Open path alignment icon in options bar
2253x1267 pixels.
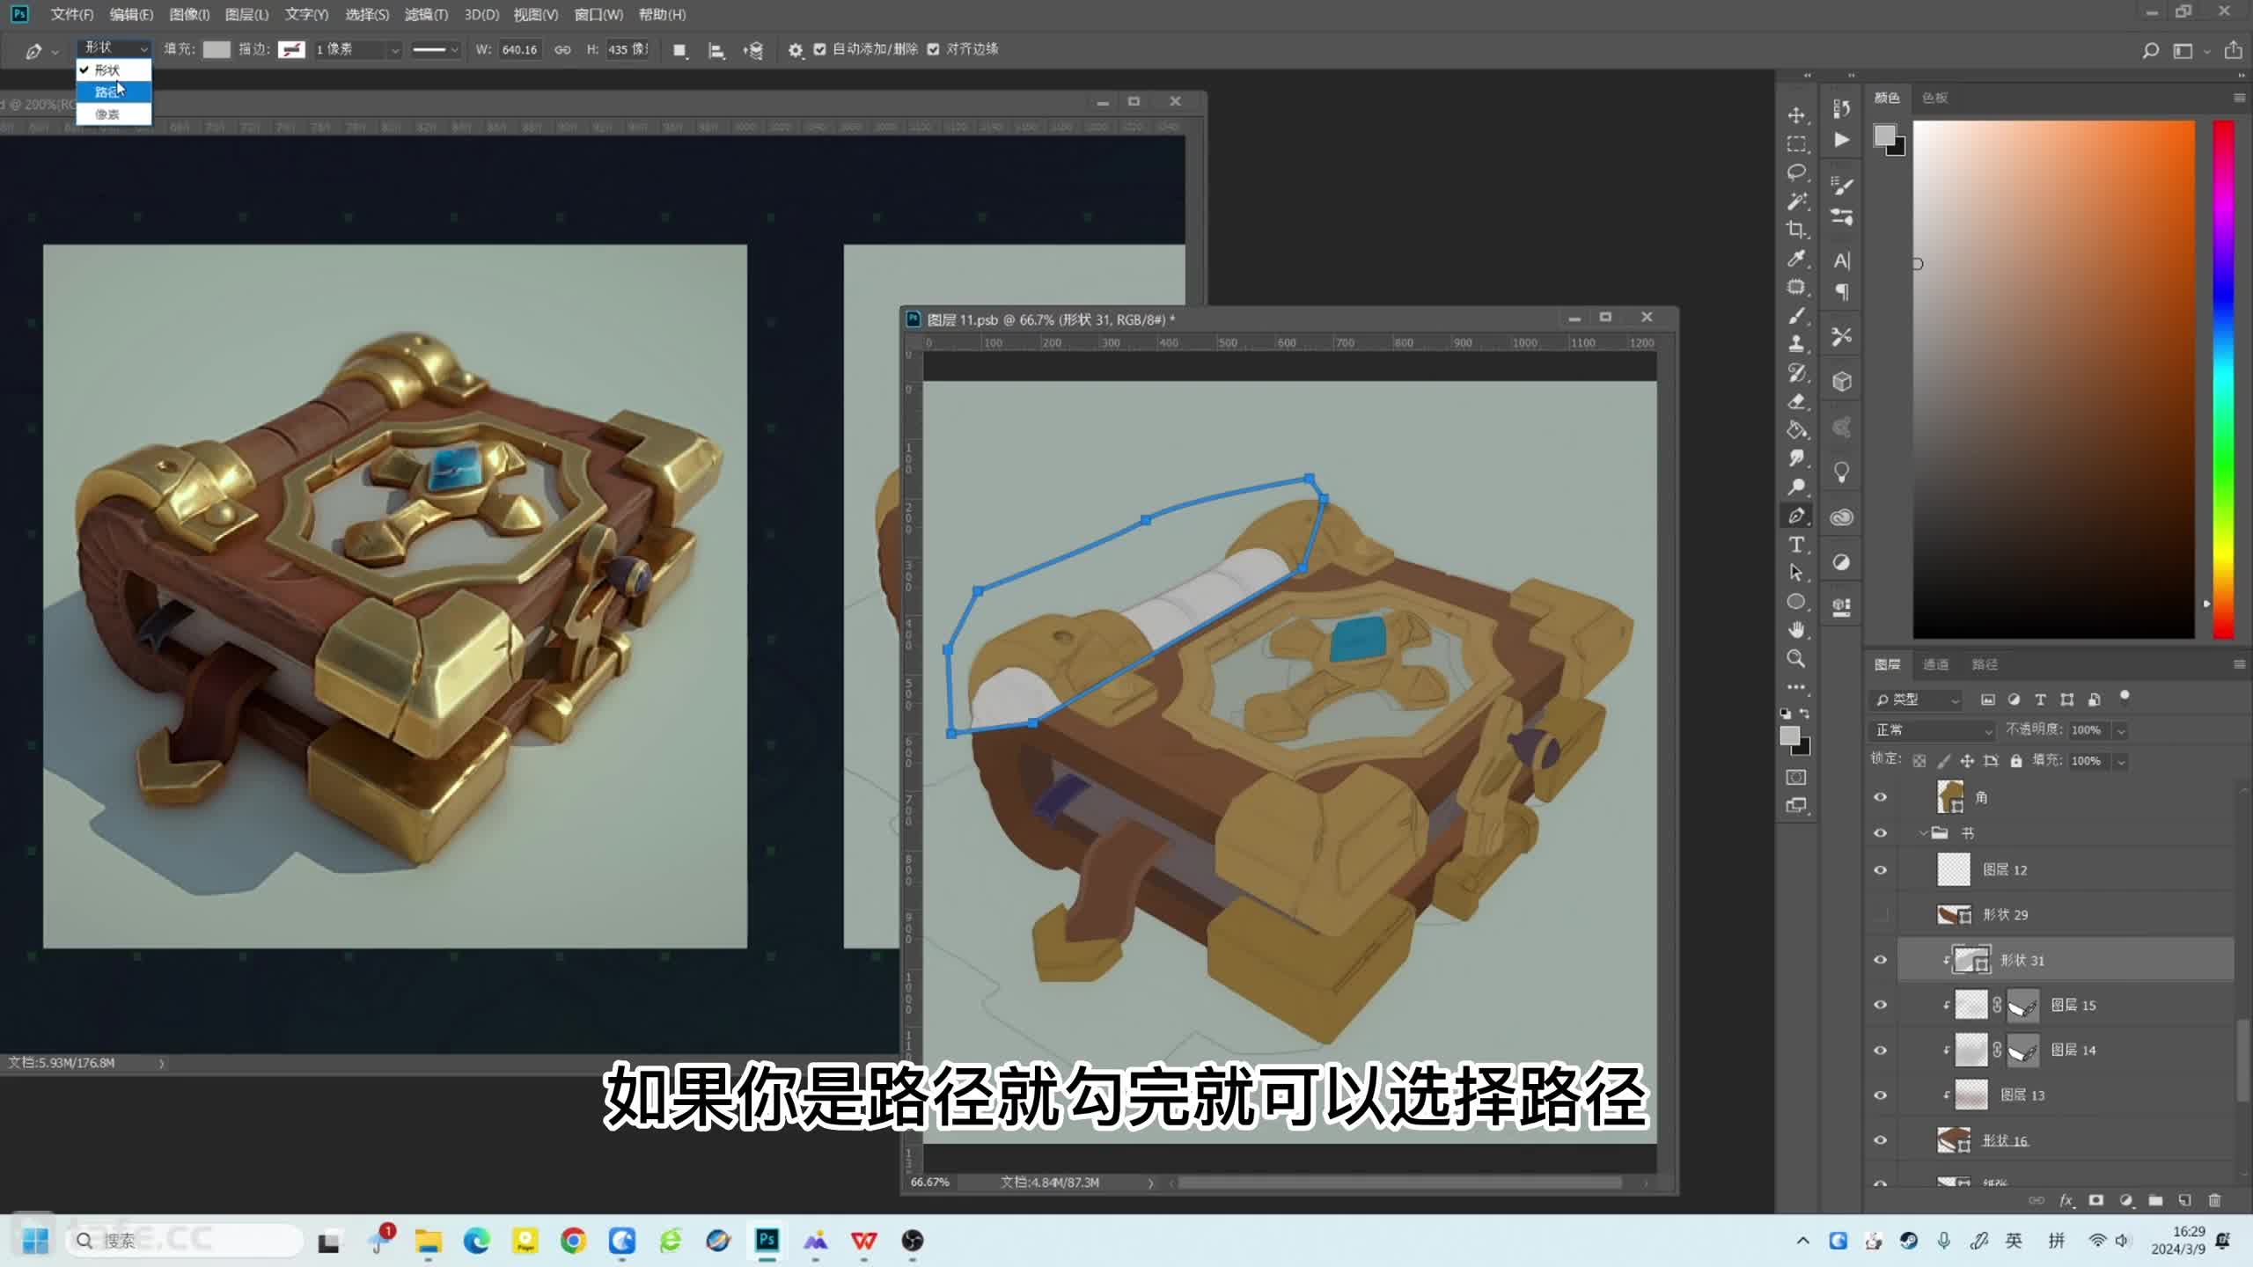coord(716,50)
